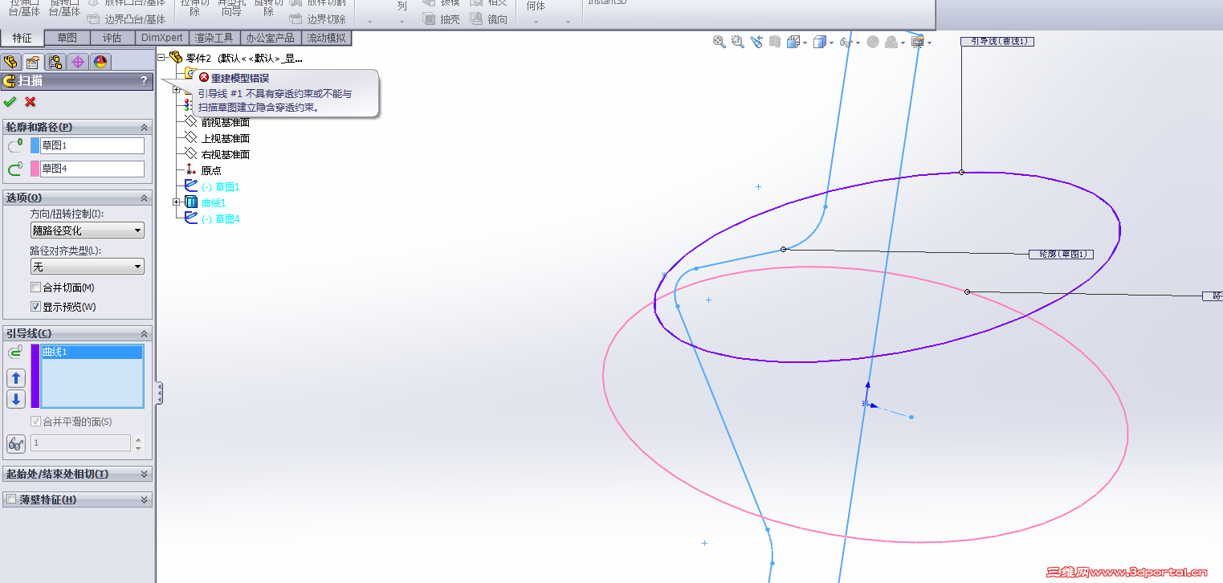The width and height of the screenshot is (1223, 583).
Task: Click the View Orientation cube icon
Action: click(x=793, y=42)
